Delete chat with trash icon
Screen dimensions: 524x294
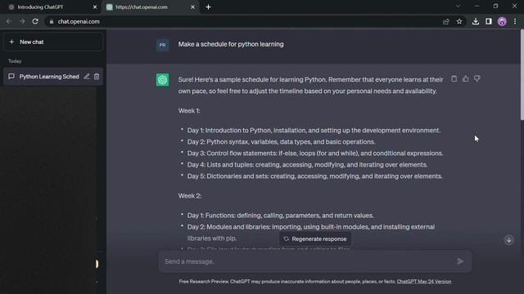pos(97,77)
